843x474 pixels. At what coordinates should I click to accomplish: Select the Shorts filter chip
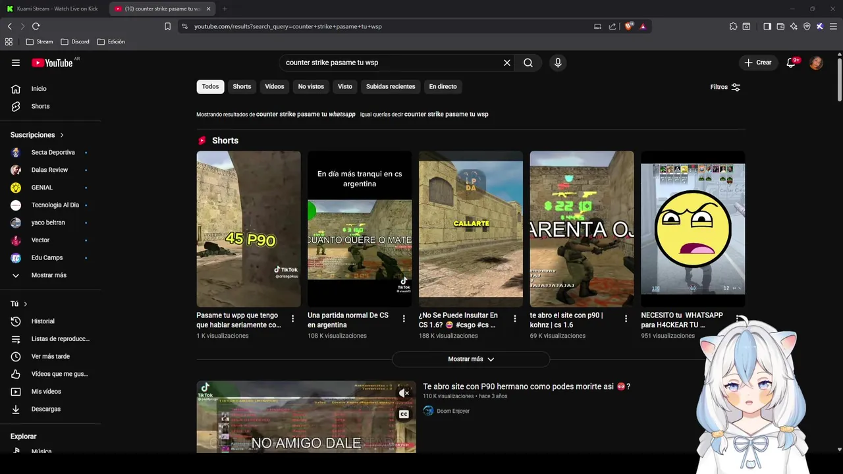242,86
